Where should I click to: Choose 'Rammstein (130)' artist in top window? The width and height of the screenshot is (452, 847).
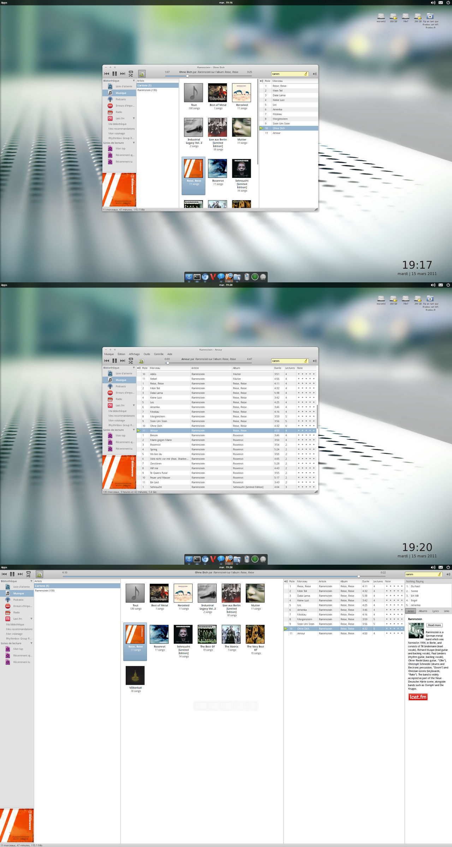(157, 90)
